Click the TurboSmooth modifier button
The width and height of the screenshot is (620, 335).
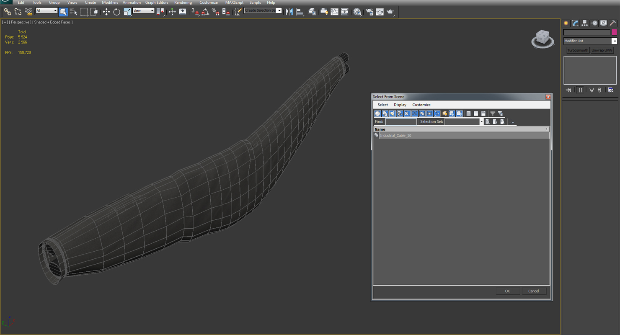click(578, 50)
